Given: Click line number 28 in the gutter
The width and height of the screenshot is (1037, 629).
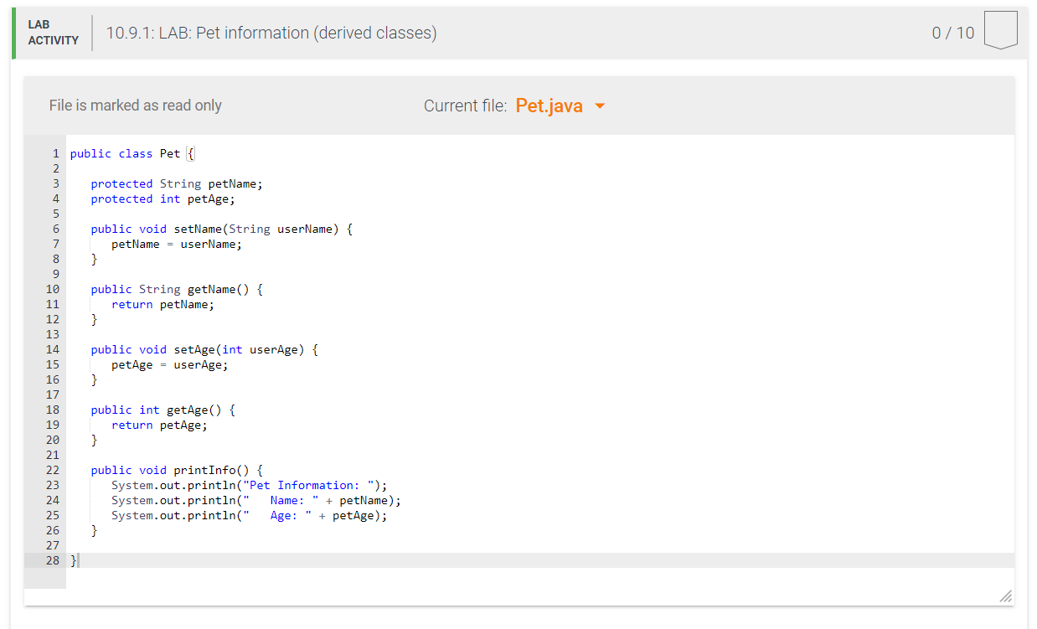Looking at the screenshot, I should pyautogui.click(x=52, y=560).
